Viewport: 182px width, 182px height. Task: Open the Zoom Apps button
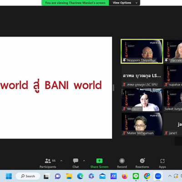[162, 163]
